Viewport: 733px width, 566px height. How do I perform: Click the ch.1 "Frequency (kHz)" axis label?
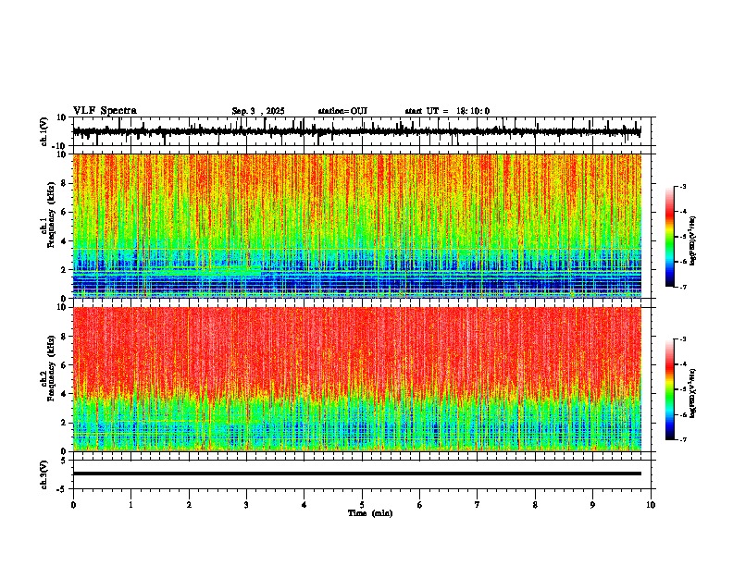(x=52, y=215)
